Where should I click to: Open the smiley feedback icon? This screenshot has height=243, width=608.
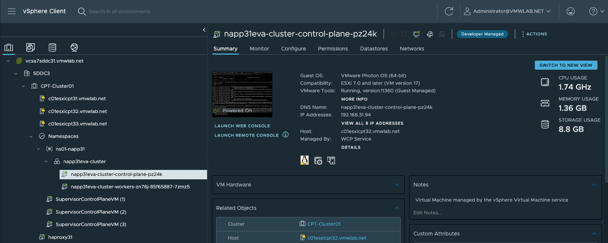pos(571,11)
